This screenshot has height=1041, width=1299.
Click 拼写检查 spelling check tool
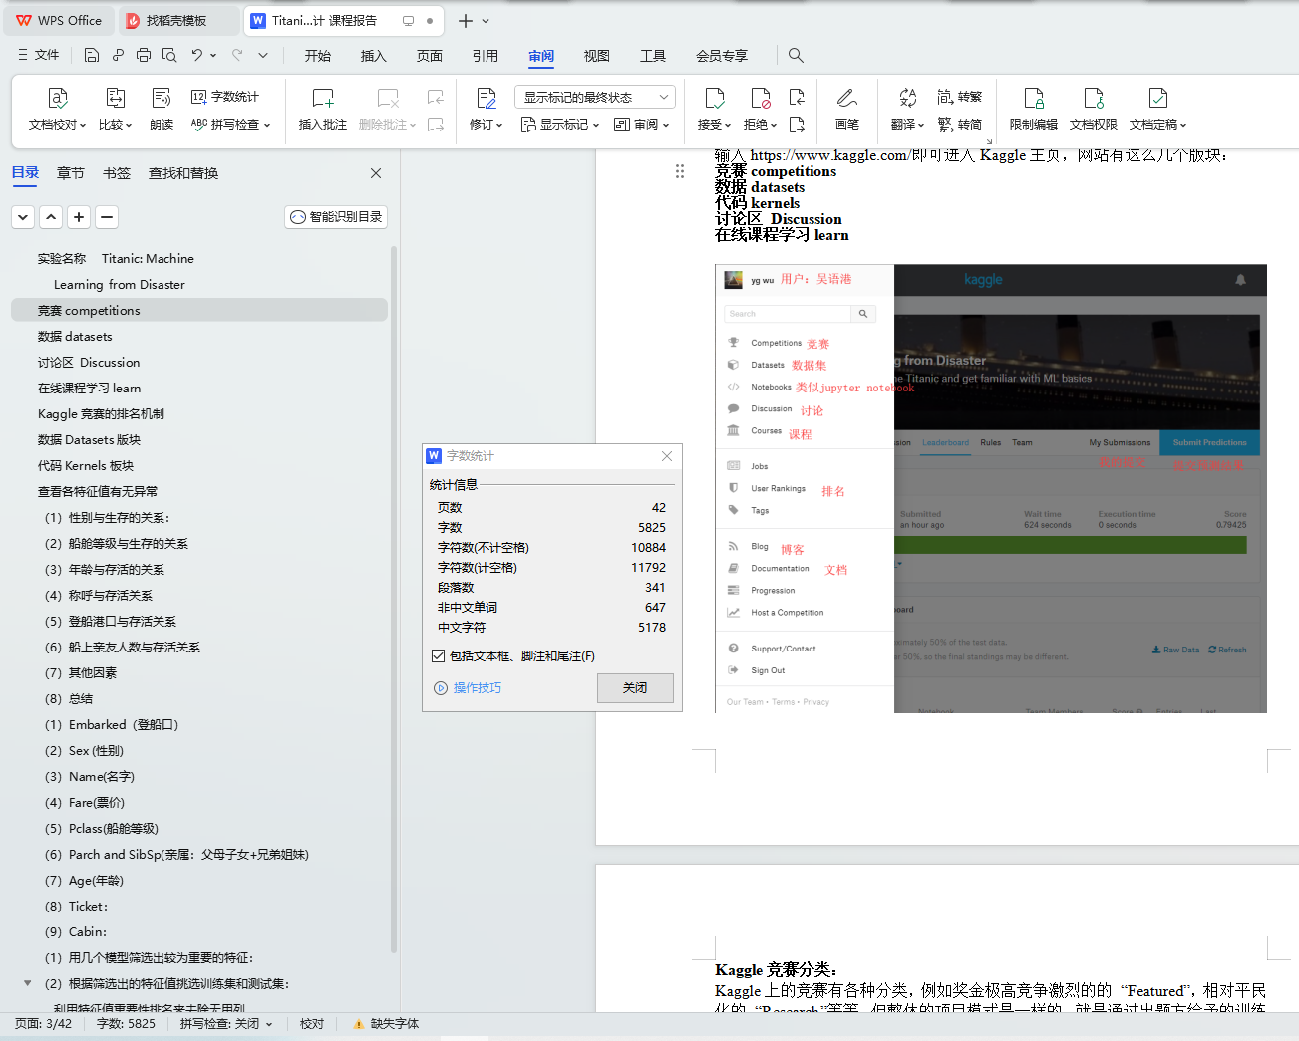click(230, 125)
